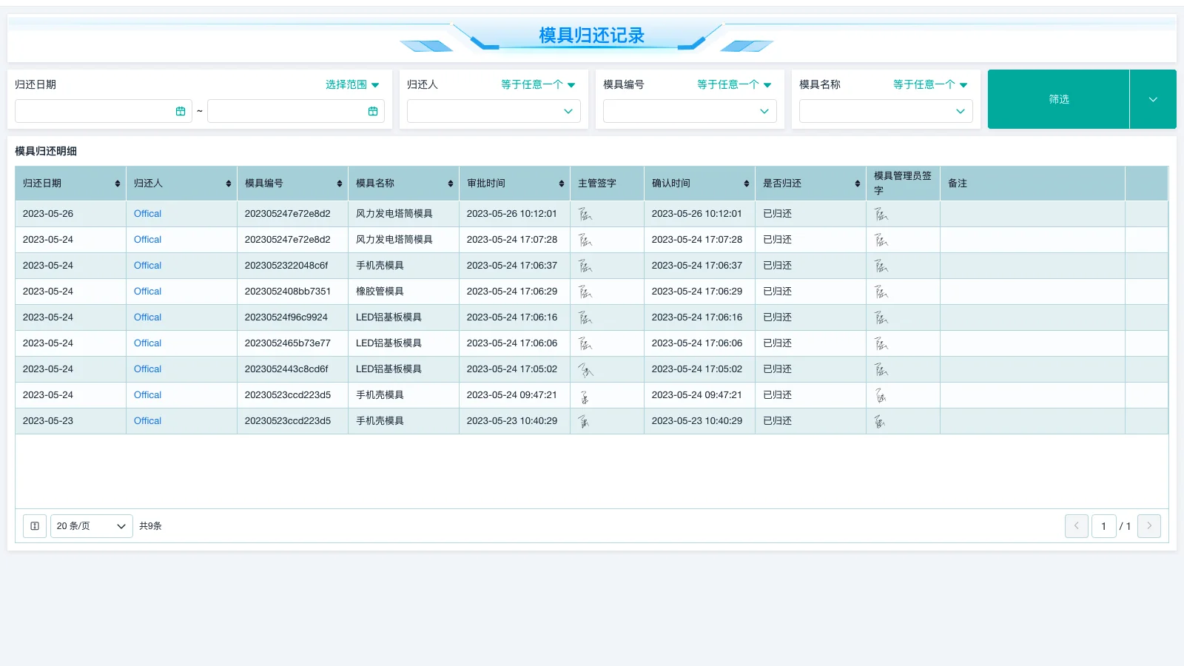Open the end date calendar picker
The image size is (1184, 666).
point(372,111)
